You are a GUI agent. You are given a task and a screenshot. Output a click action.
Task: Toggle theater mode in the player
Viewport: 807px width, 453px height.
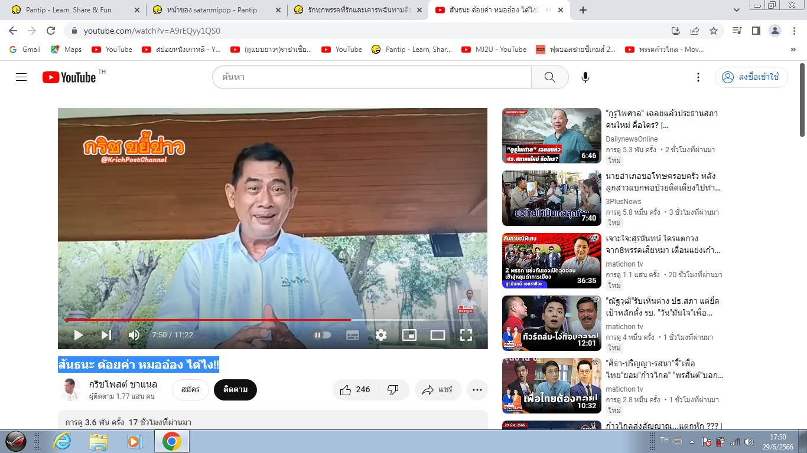[x=438, y=335]
